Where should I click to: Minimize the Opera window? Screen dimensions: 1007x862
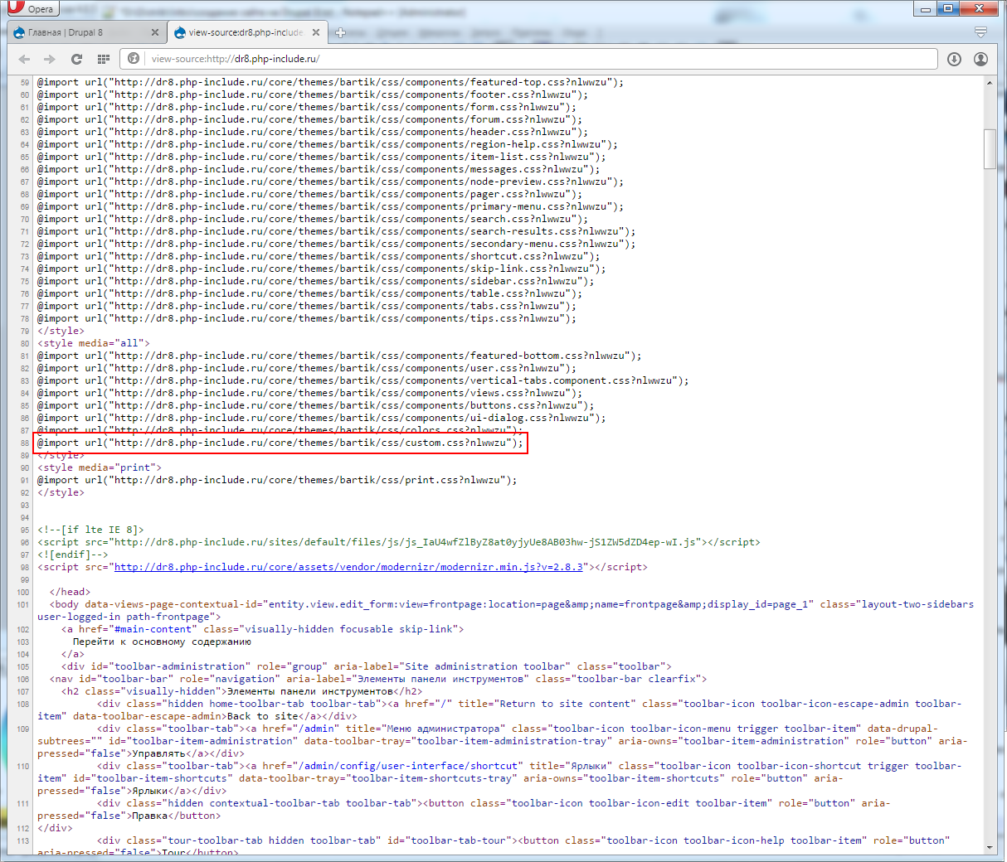[x=927, y=8]
